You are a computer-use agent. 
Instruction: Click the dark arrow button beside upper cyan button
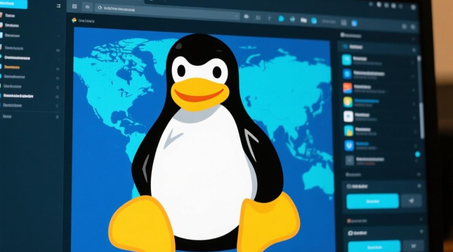click(x=411, y=201)
